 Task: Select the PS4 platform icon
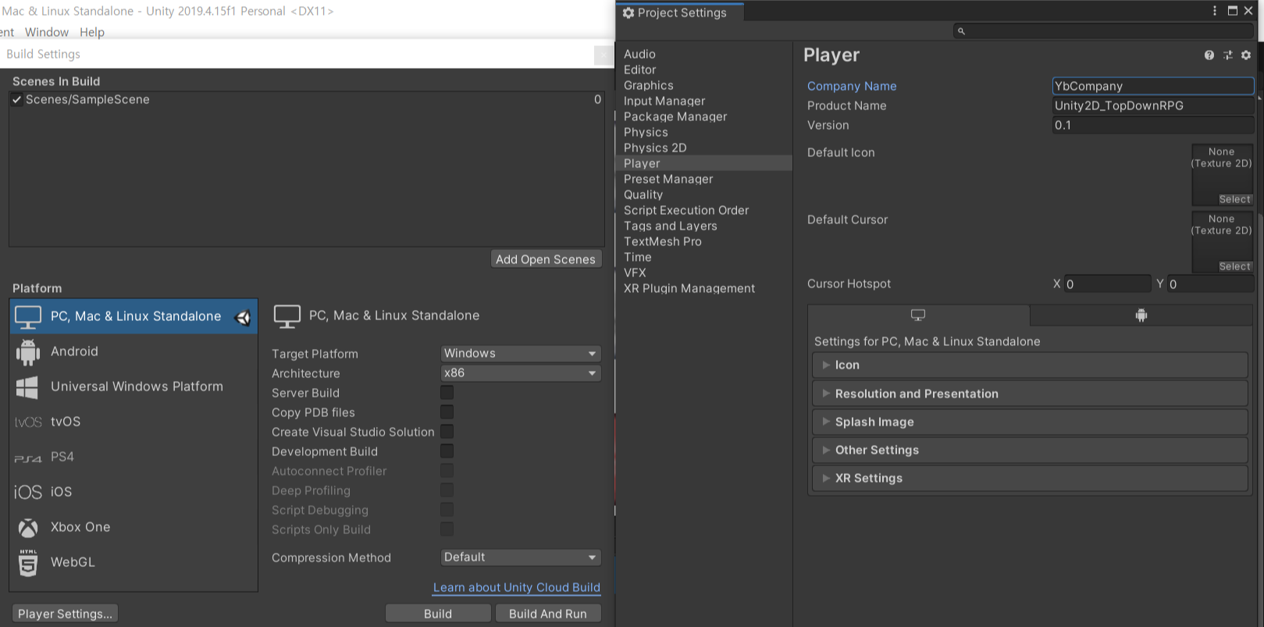[28, 458]
